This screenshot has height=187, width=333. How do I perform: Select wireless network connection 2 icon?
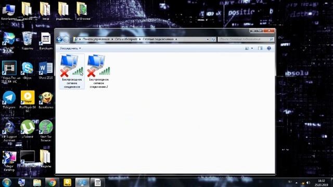99,72
